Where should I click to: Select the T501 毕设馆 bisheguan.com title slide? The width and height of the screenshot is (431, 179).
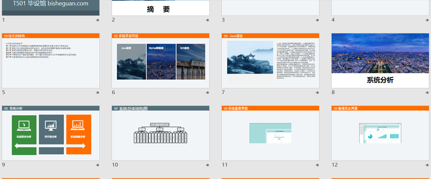(x=50, y=8)
